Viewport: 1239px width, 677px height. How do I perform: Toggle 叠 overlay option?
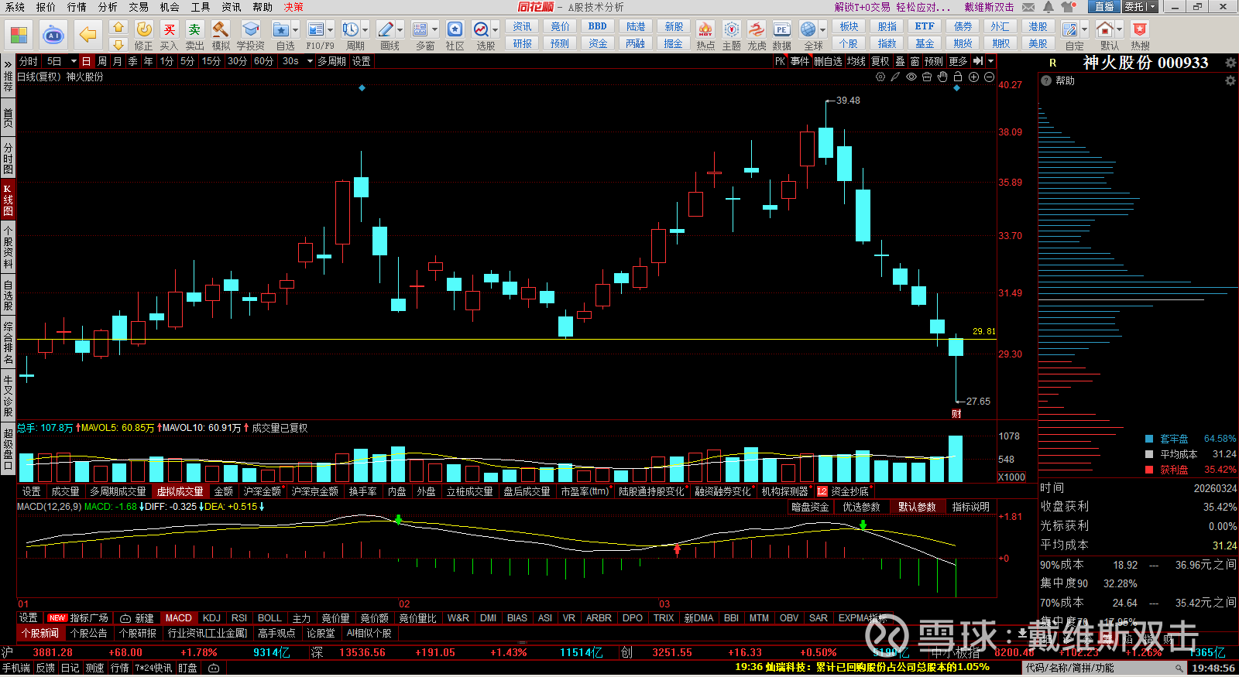pos(900,61)
